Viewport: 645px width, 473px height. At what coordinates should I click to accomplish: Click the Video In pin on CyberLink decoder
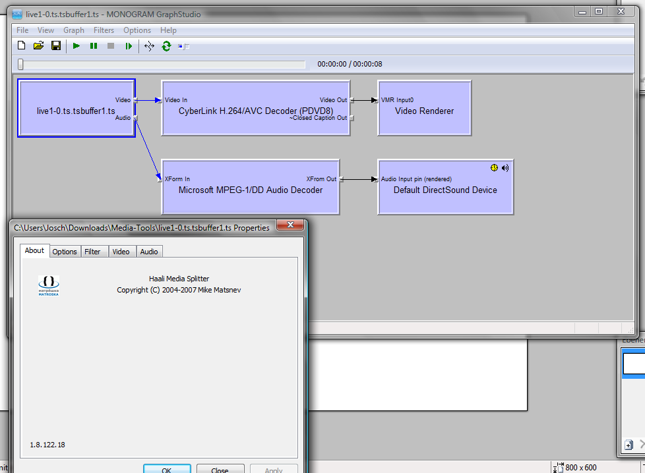(160, 100)
